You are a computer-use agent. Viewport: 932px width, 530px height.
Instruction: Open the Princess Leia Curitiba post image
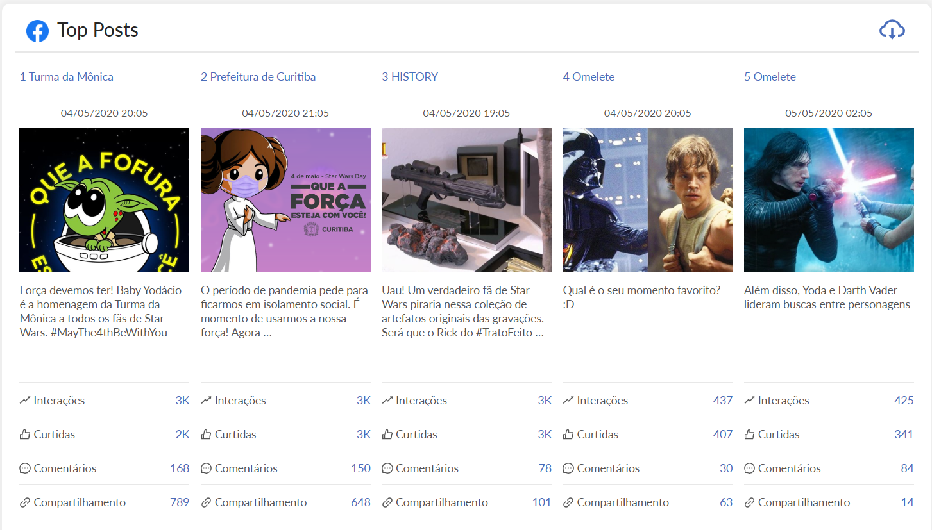[x=285, y=199]
